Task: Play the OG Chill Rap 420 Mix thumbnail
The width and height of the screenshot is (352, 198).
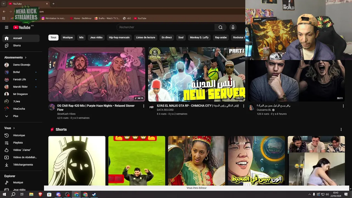Action: pos(97,75)
